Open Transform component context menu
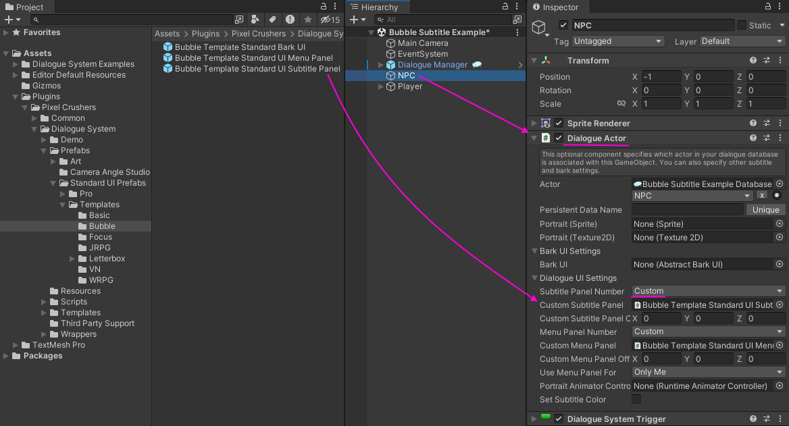This screenshot has width=789, height=426. pos(780,60)
